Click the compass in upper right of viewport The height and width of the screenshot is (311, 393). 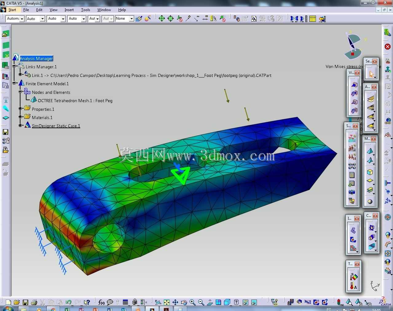353,45
